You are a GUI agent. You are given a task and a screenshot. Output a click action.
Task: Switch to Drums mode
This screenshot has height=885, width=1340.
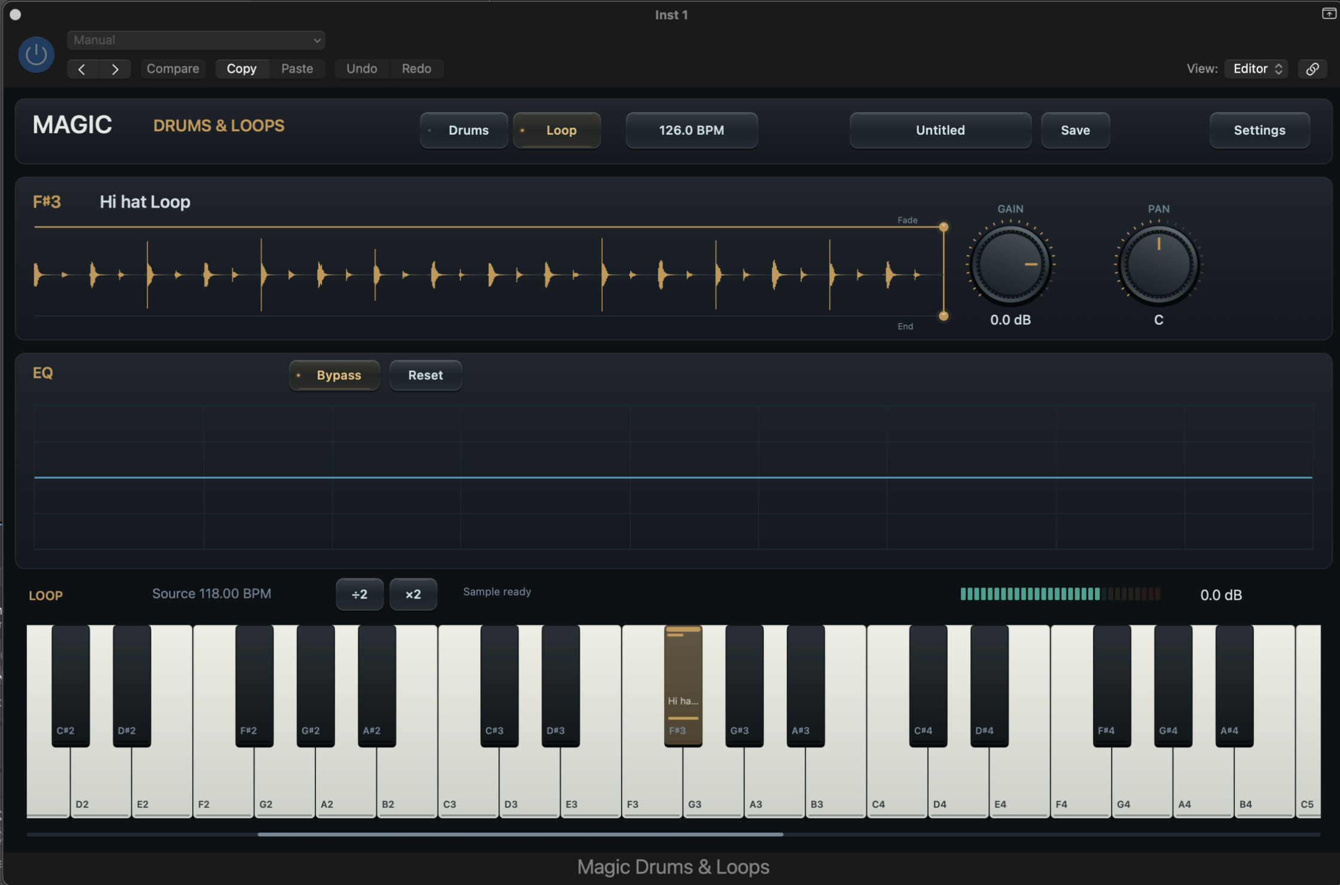(464, 130)
